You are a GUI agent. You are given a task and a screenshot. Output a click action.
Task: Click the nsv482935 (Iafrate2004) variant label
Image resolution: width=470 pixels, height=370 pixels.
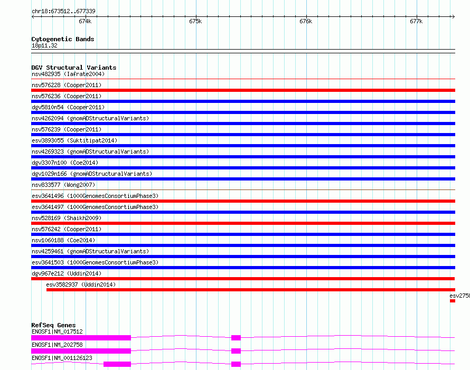point(68,74)
